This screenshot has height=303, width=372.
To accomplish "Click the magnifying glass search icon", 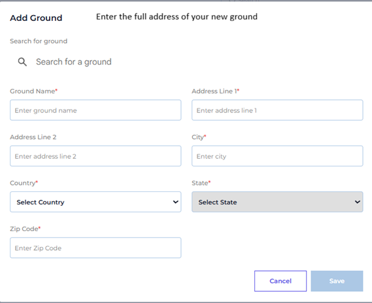I will (22, 62).
